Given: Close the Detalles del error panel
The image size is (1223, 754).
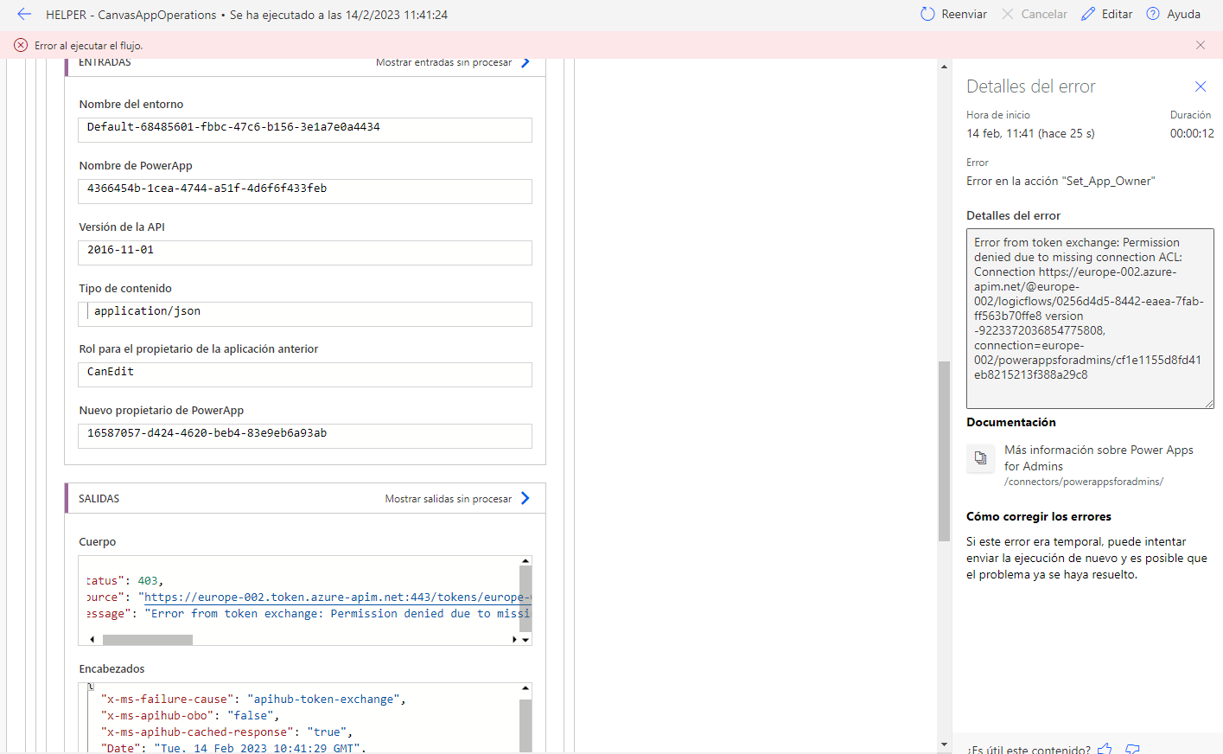Looking at the screenshot, I should point(1201,86).
